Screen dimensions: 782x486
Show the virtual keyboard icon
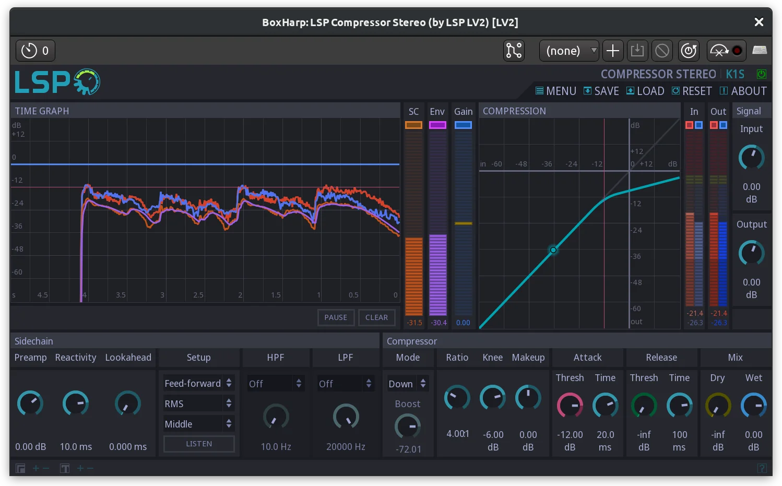(760, 50)
